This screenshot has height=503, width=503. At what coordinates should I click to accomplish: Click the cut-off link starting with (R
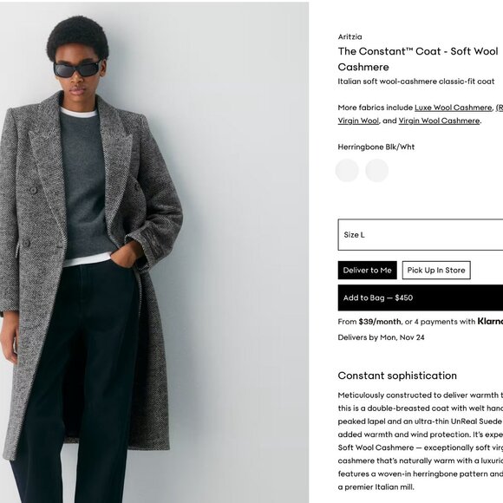(x=500, y=108)
